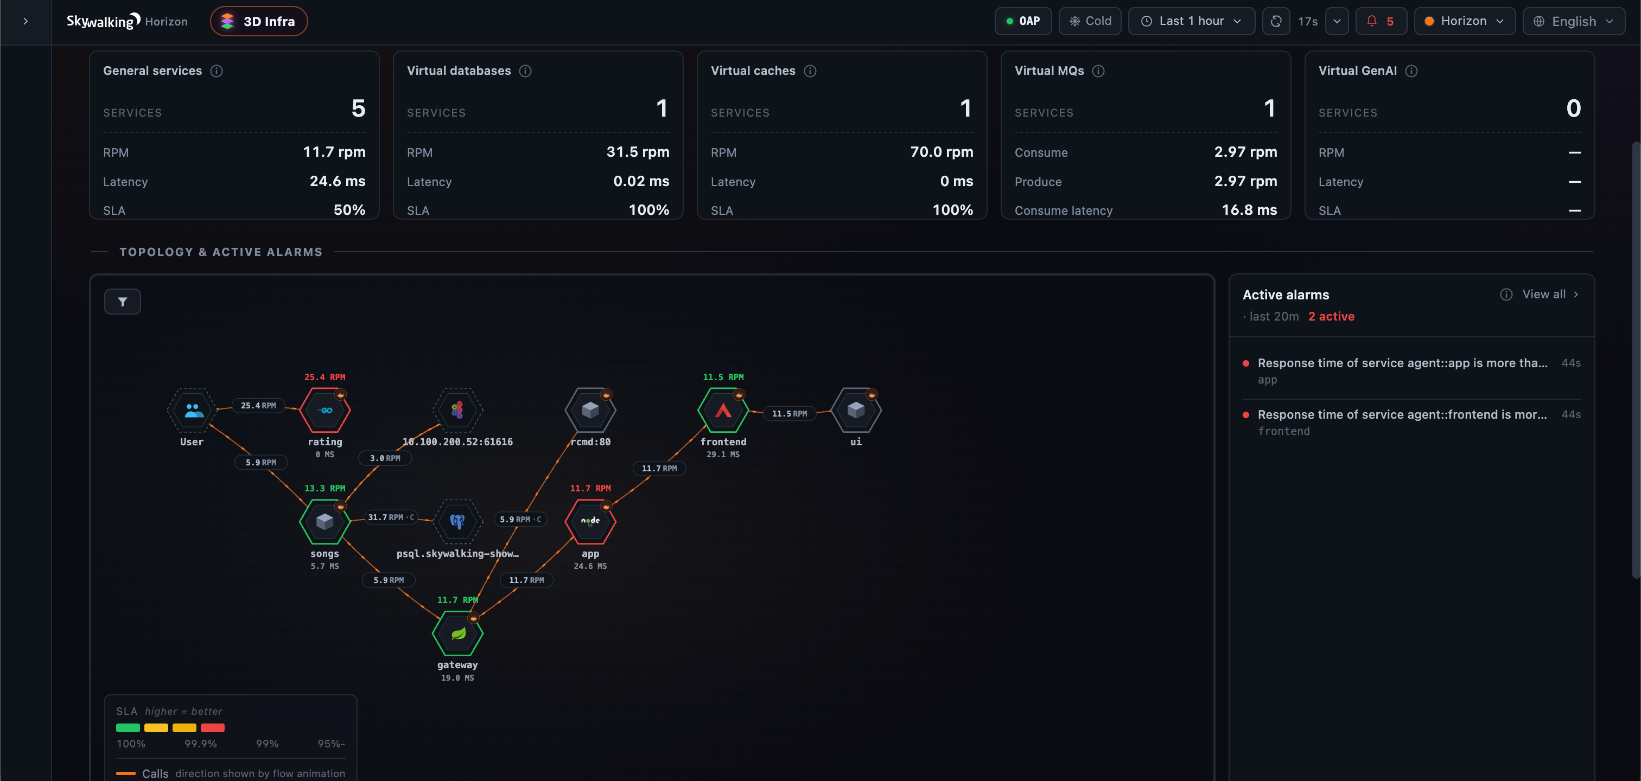Click the refresh cycle icon
This screenshot has width=1641, height=781.
click(1276, 21)
